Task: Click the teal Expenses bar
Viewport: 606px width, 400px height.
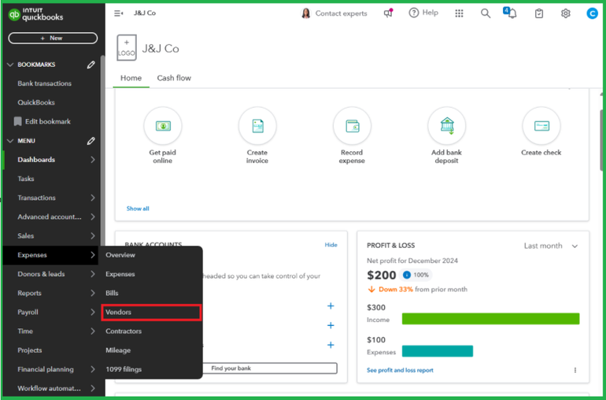Action: pyautogui.click(x=438, y=351)
